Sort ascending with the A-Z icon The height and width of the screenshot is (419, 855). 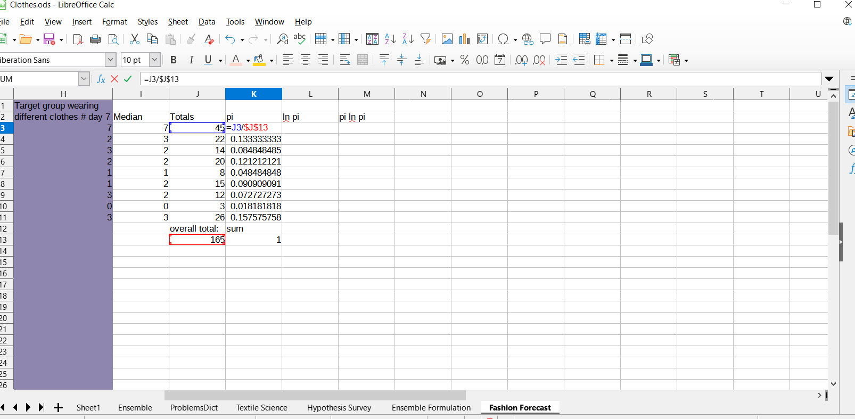click(390, 39)
